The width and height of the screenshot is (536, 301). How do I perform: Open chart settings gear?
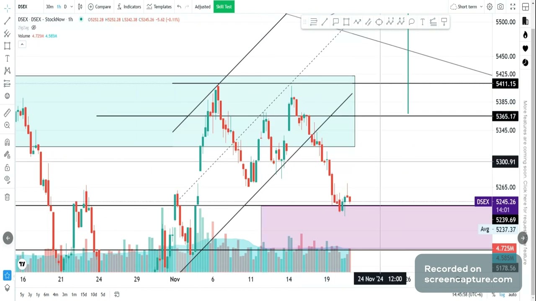click(x=490, y=7)
